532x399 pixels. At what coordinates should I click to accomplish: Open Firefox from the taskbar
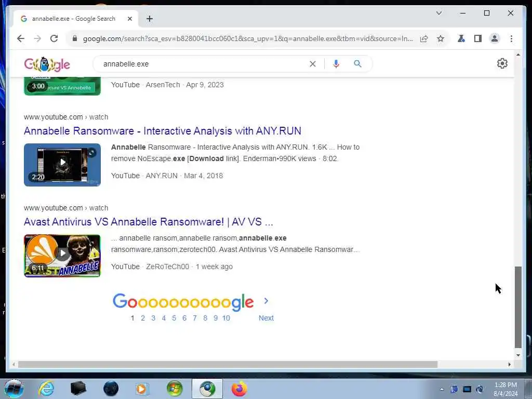[239, 389]
